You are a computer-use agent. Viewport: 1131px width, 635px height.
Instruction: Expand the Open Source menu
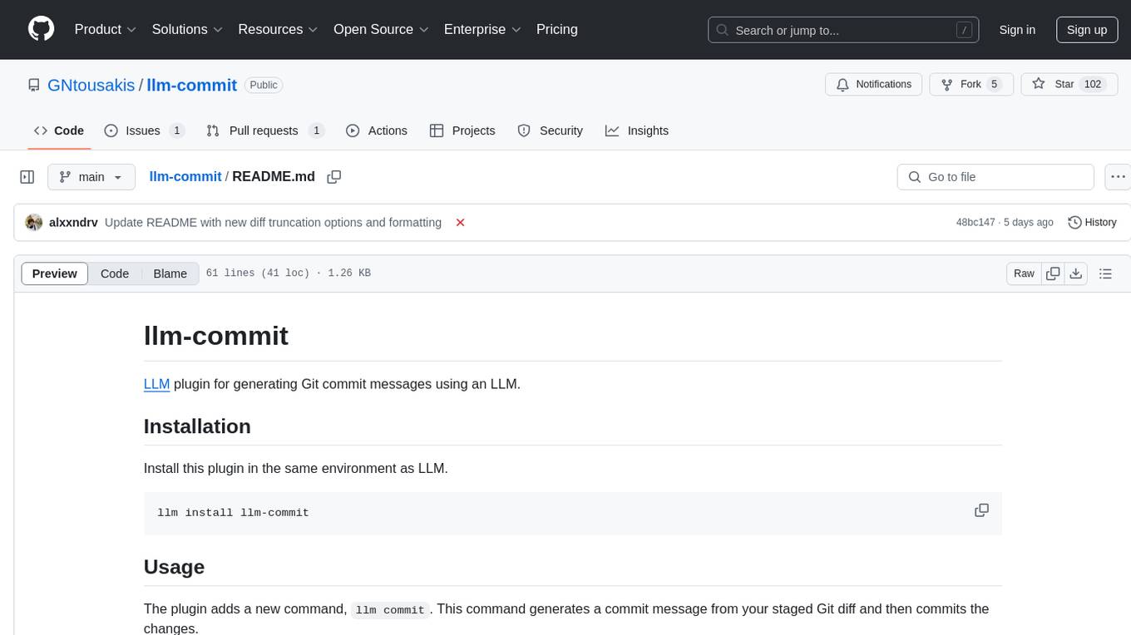[x=381, y=29]
